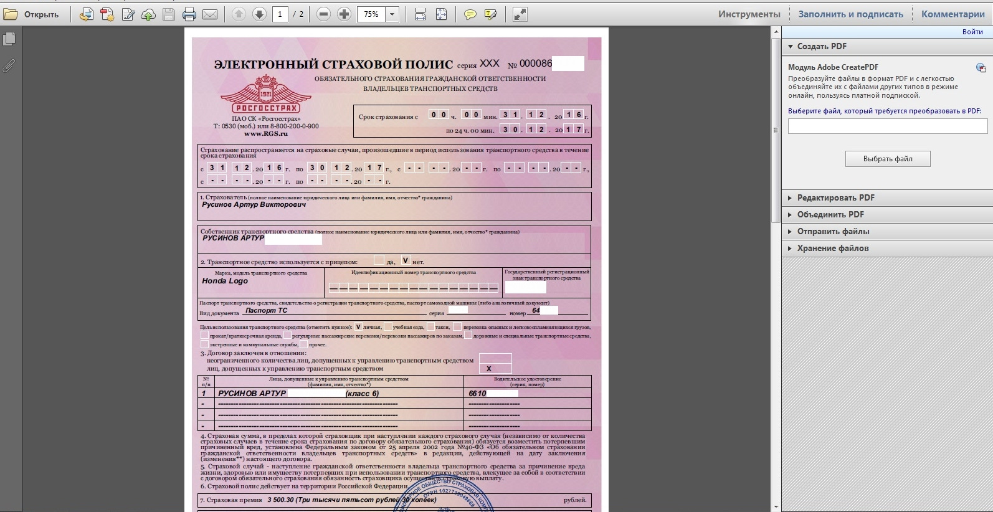Viewport: 993px width, 512px height.
Task: Expand the Отправить файлы section
Action: (x=887, y=231)
